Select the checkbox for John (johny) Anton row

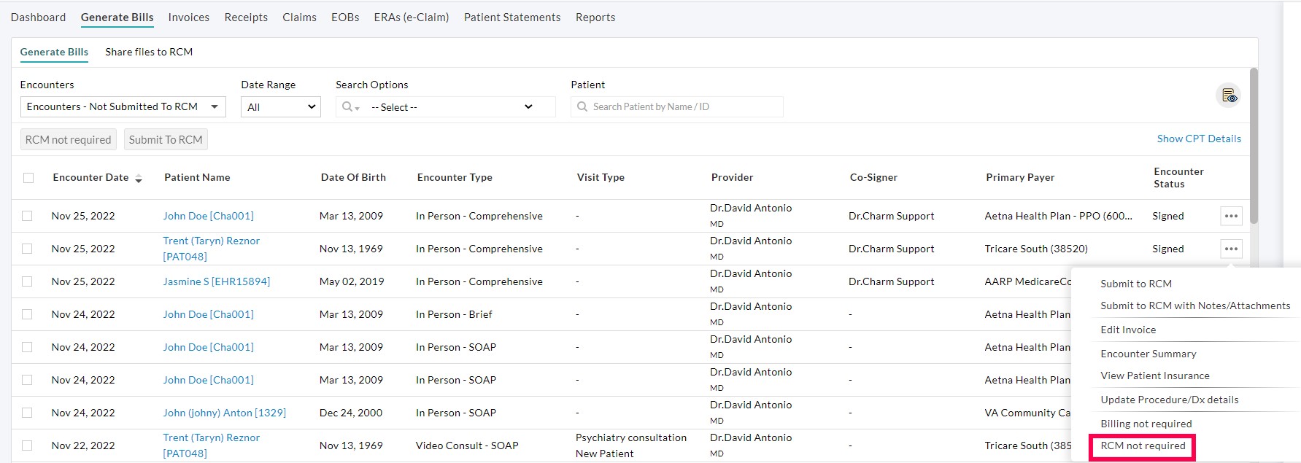tap(27, 413)
